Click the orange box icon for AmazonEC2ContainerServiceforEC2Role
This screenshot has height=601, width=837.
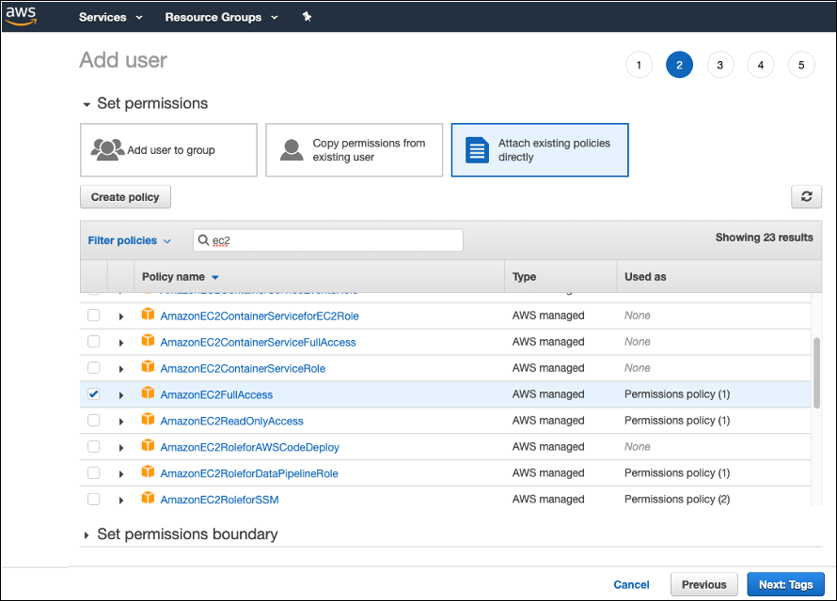coord(148,315)
